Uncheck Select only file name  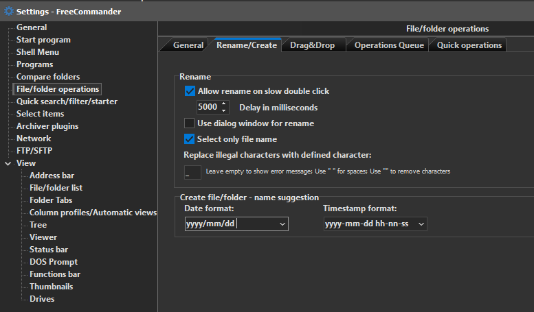(190, 139)
